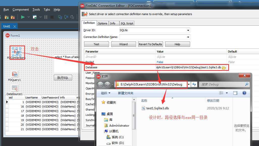Click the Trace Into toolbar icon
Viewport: 259px width, 146px height.
pos(60,17)
